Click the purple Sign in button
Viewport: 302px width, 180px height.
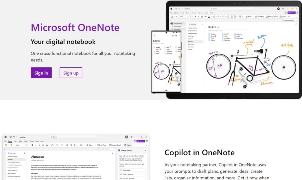click(41, 73)
